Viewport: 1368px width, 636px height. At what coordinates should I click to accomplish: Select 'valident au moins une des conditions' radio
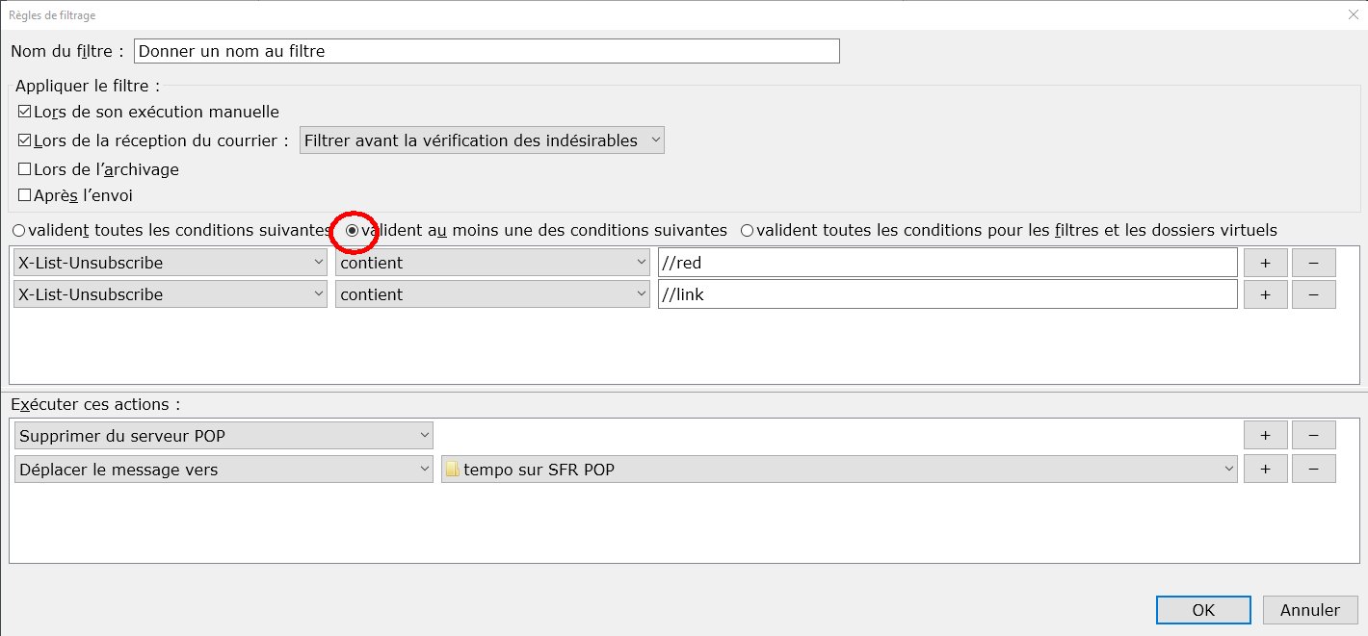click(353, 231)
